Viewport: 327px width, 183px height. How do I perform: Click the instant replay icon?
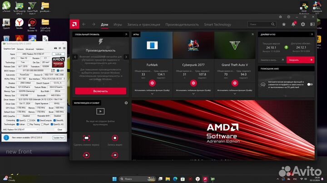pos(86,155)
